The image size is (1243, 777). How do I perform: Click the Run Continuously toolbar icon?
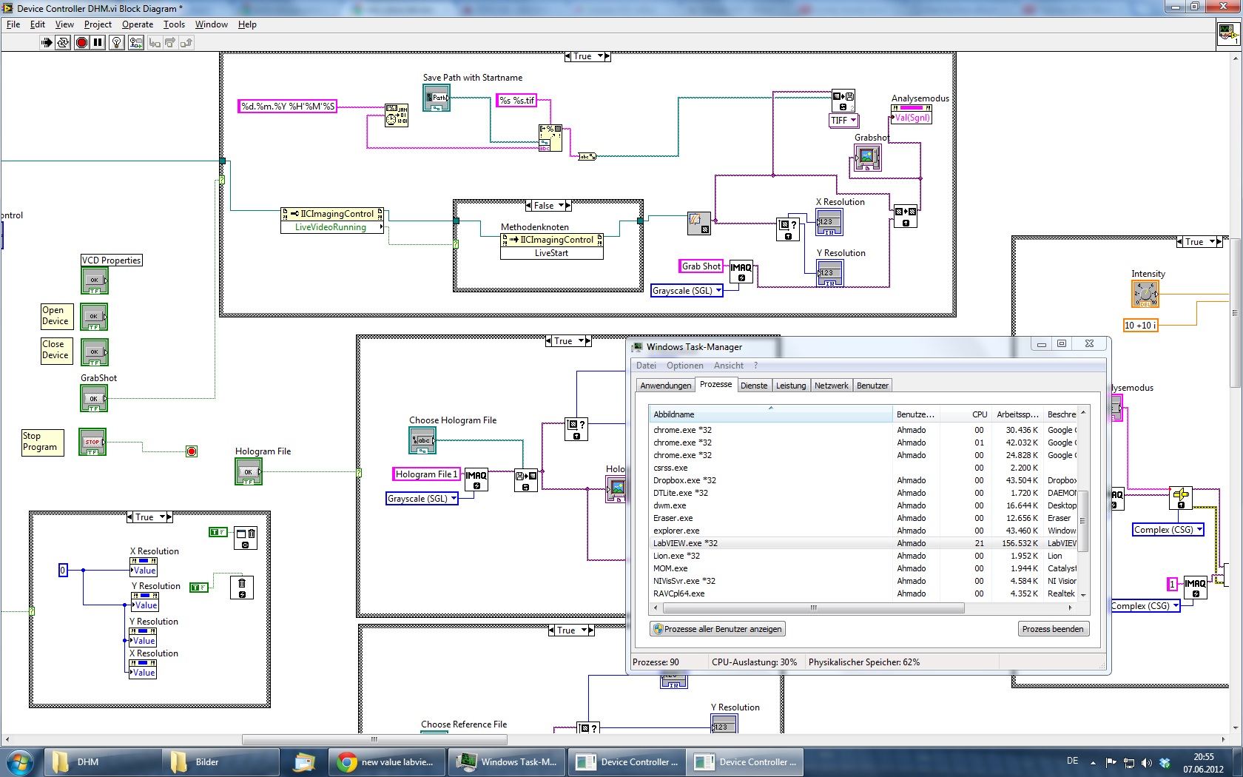click(63, 43)
